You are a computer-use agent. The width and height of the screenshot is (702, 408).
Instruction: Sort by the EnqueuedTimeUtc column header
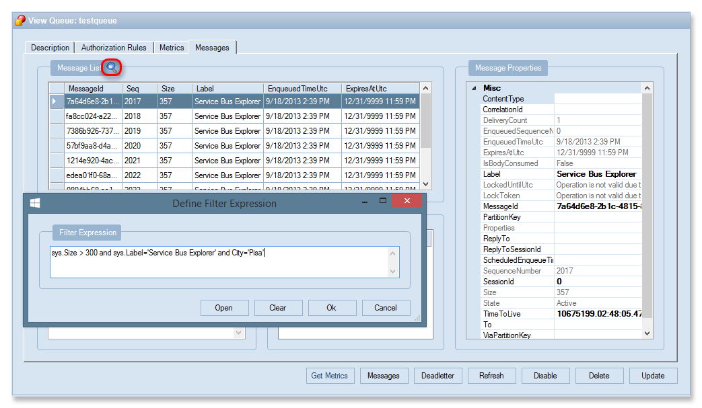click(302, 89)
